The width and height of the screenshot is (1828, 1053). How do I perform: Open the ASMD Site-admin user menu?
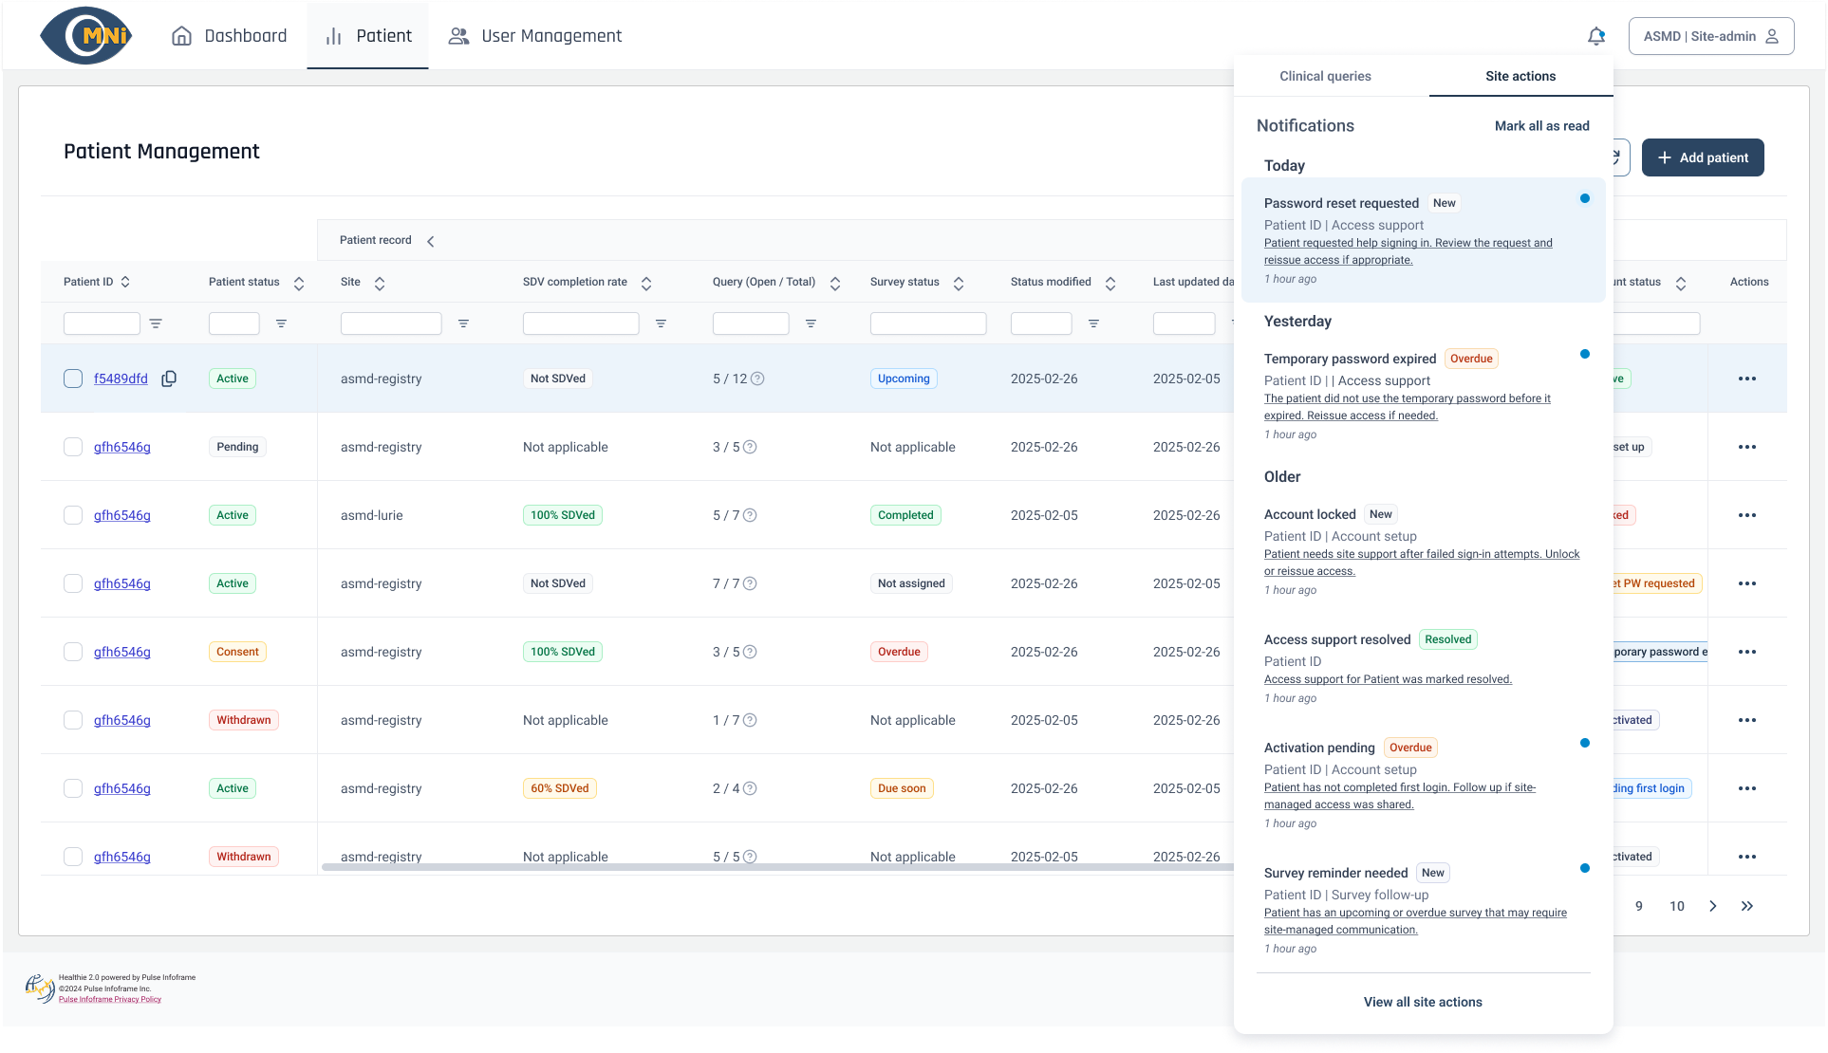1711,36
